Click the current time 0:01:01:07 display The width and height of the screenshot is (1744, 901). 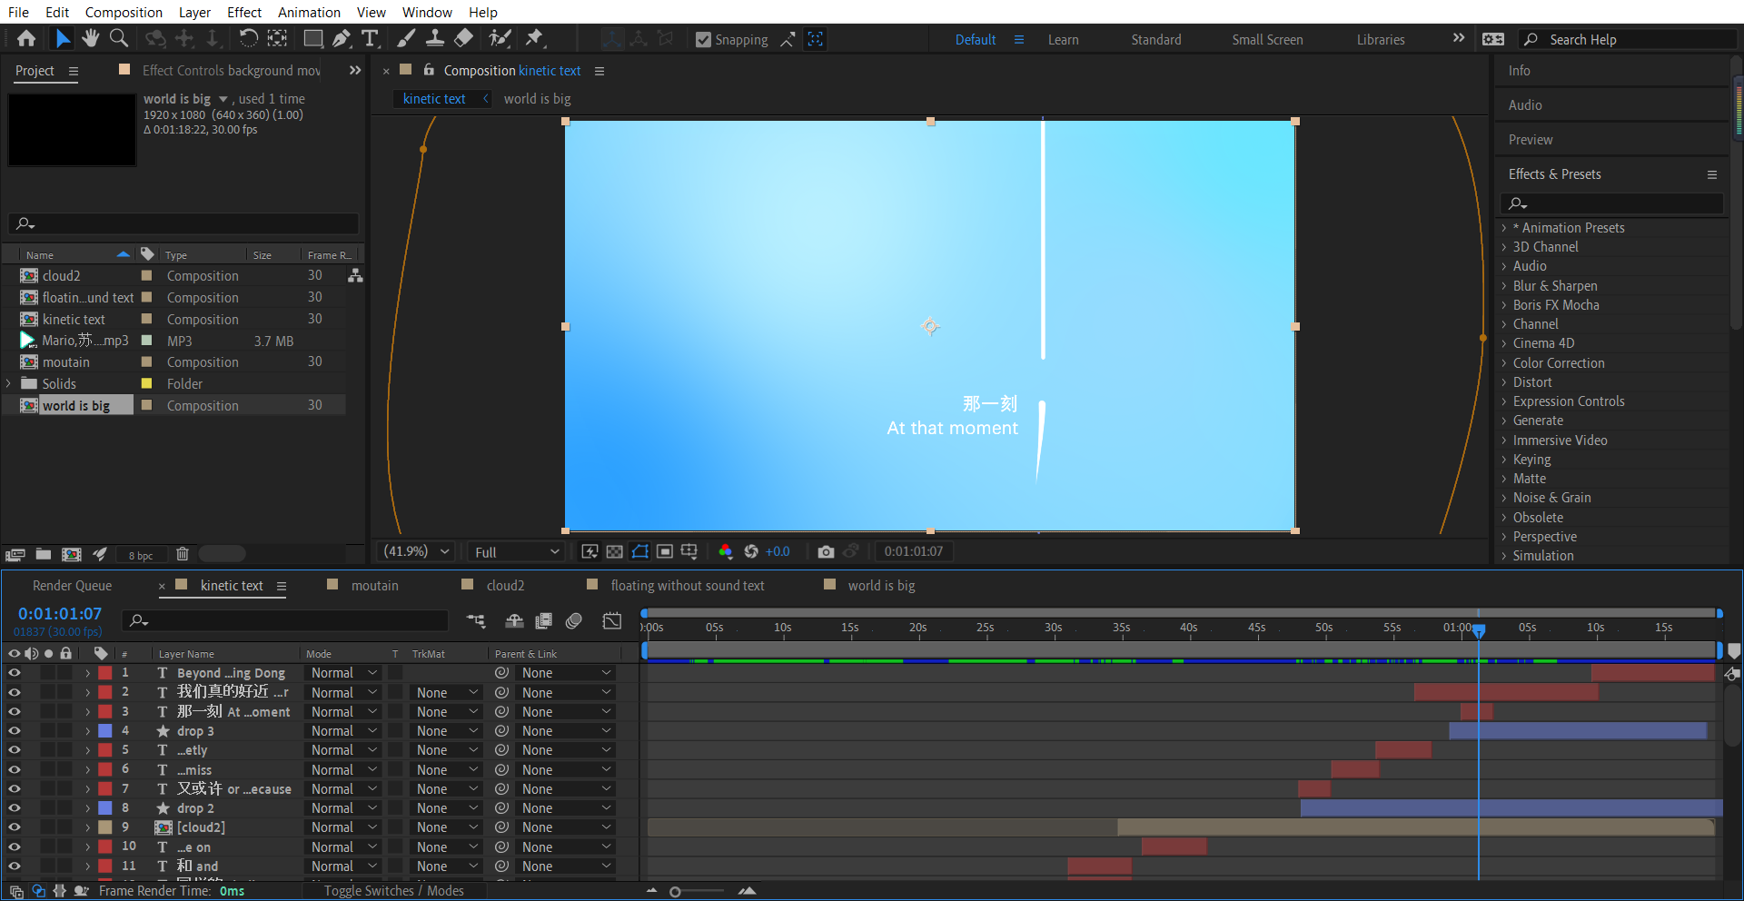click(60, 614)
